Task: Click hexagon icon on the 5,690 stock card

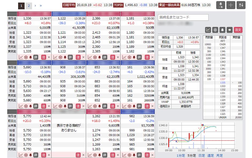Action: point(25,106)
